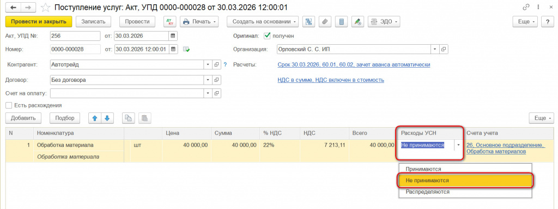Open attached files paperclip icon

(325, 22)
